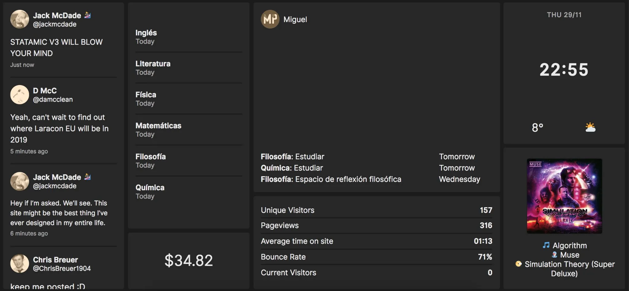Select the Química entry in the schedule list
Viewport: 629px width, 291px height.
pos(150,192)
